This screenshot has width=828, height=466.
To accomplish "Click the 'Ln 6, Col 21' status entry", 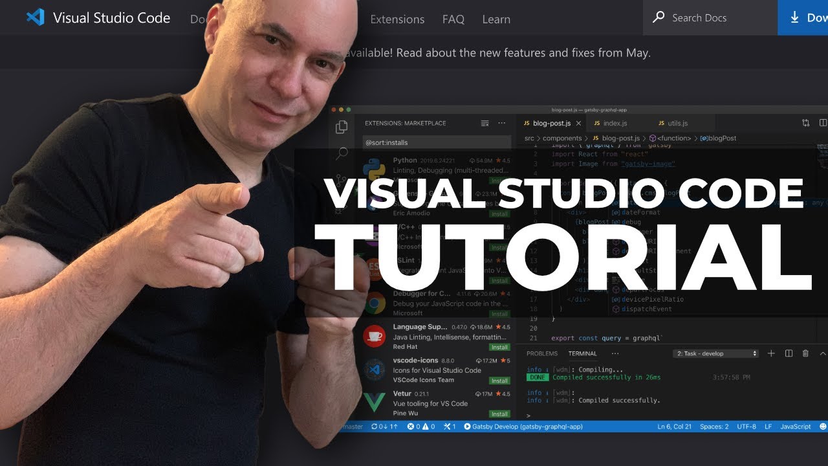I will coord(675,427).
